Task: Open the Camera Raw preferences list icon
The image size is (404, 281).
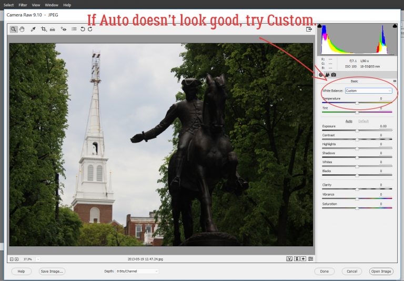Action: (74, 29)
